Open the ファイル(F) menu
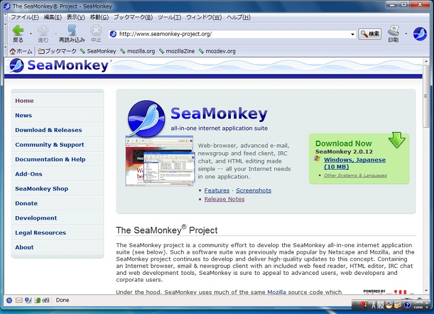Viewport: 434px width, 314px height. (25, 17)
